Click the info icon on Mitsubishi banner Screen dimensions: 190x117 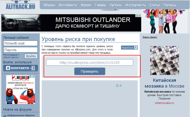pyautogui.click(x=137, y=16)
